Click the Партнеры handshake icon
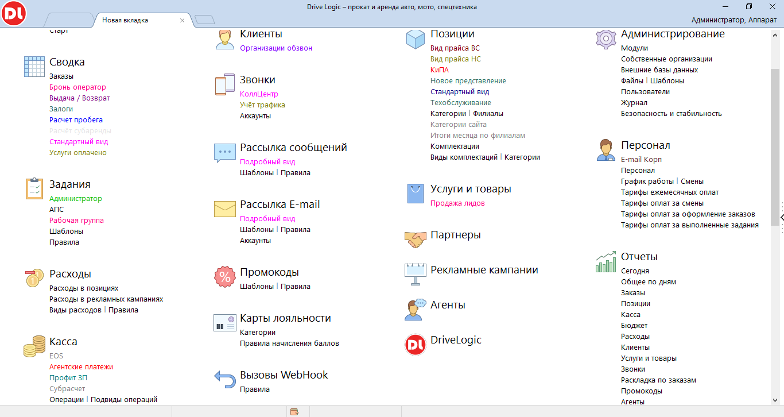Viewport: 784px width, 417px height. tap(414, 239)
